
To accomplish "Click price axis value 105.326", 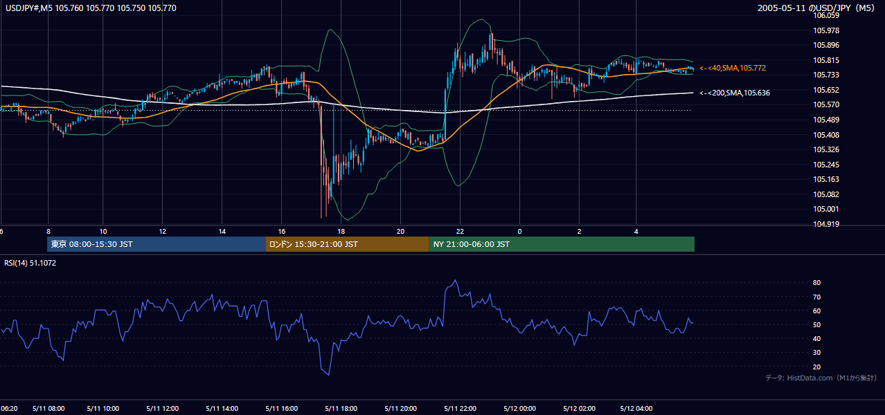I will coord(825,149).
